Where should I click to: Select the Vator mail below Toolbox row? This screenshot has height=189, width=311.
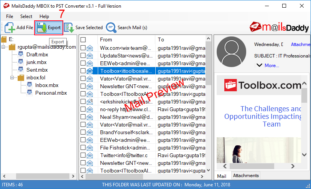click(x=142, y=79)
